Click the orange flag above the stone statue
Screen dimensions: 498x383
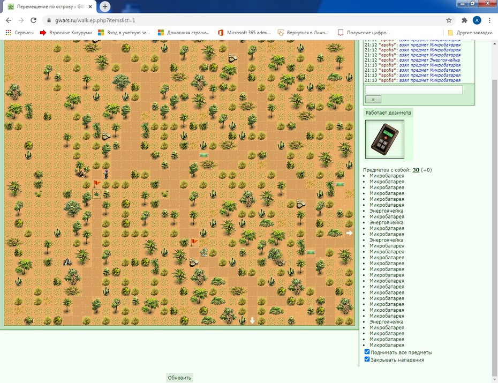[x=194, y=242]
